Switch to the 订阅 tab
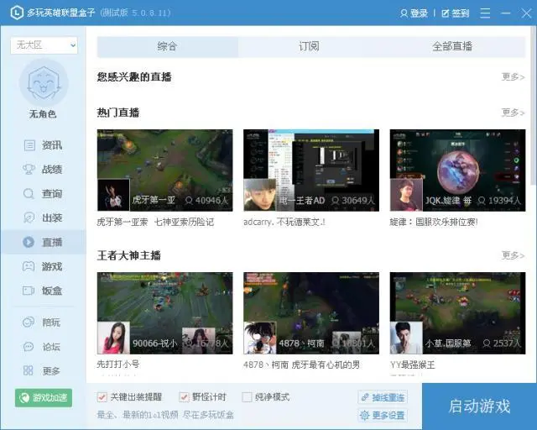537x430 pixels. click(310, 46)
